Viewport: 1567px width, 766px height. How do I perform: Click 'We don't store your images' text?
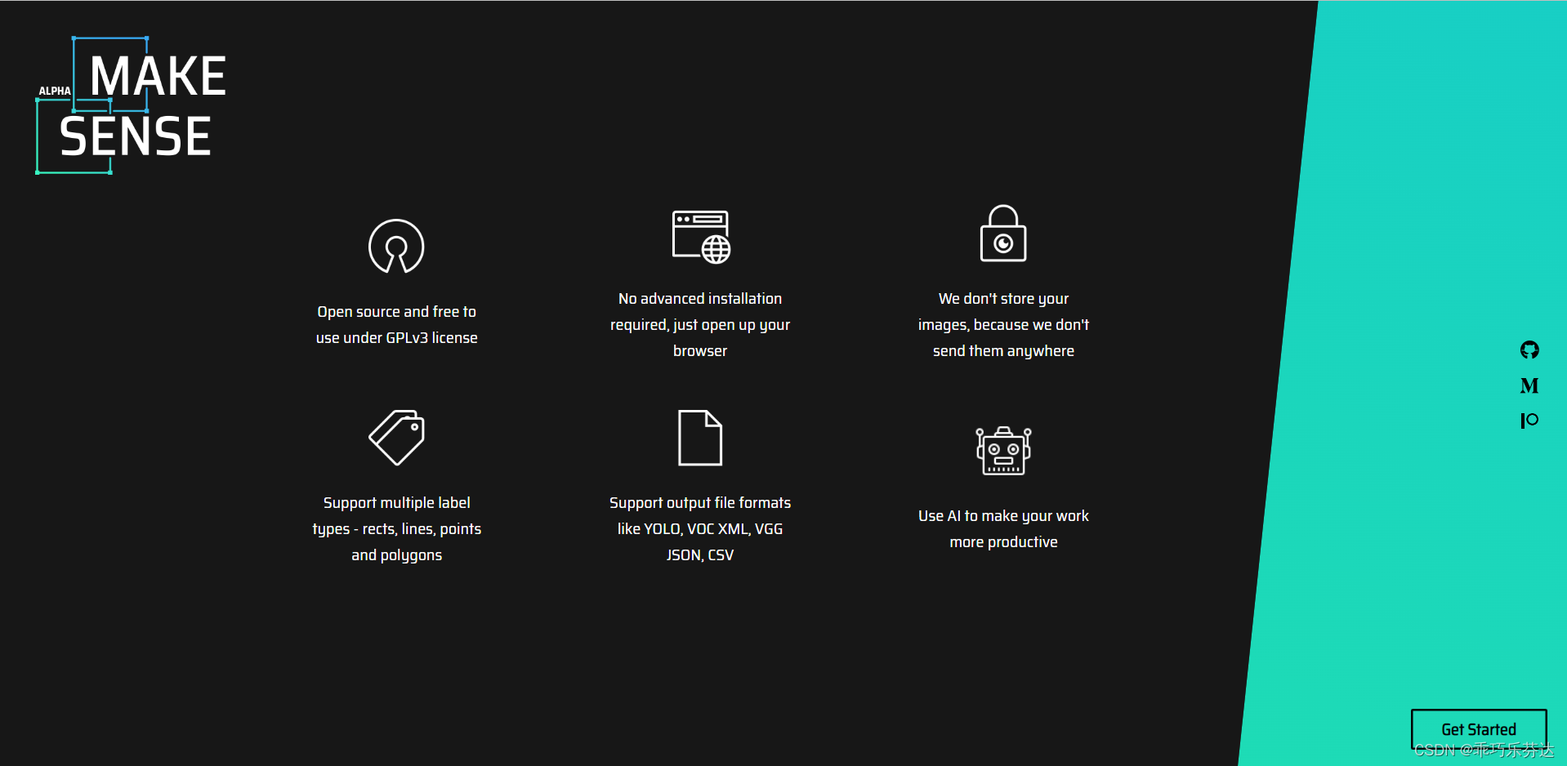tap(1003, 324)
